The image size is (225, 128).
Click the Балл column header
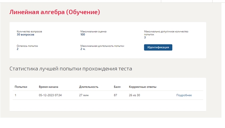[117, 87]
